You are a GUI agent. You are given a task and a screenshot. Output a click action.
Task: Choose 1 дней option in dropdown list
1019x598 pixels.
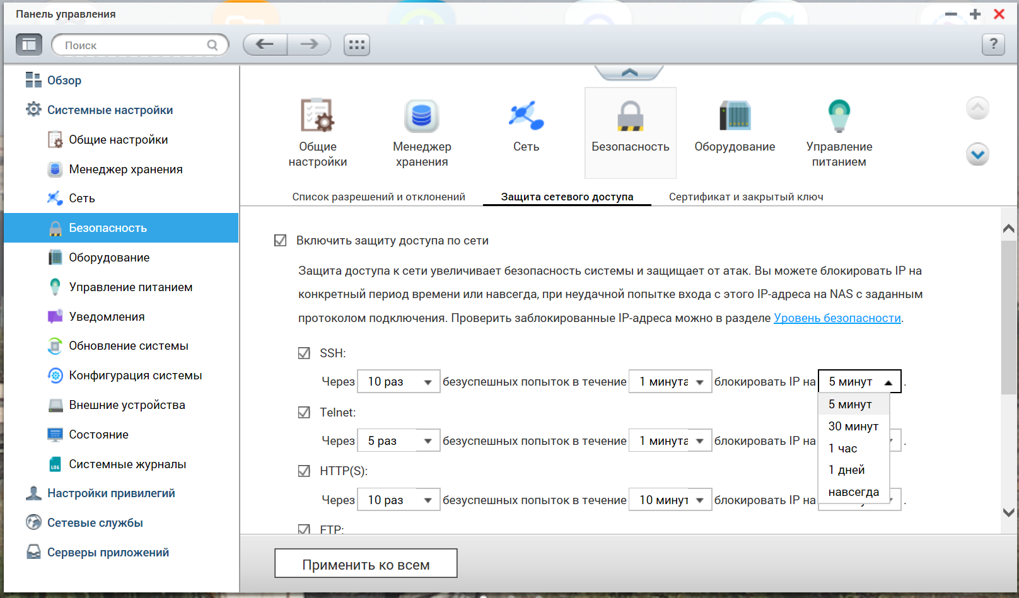(854, 469)
